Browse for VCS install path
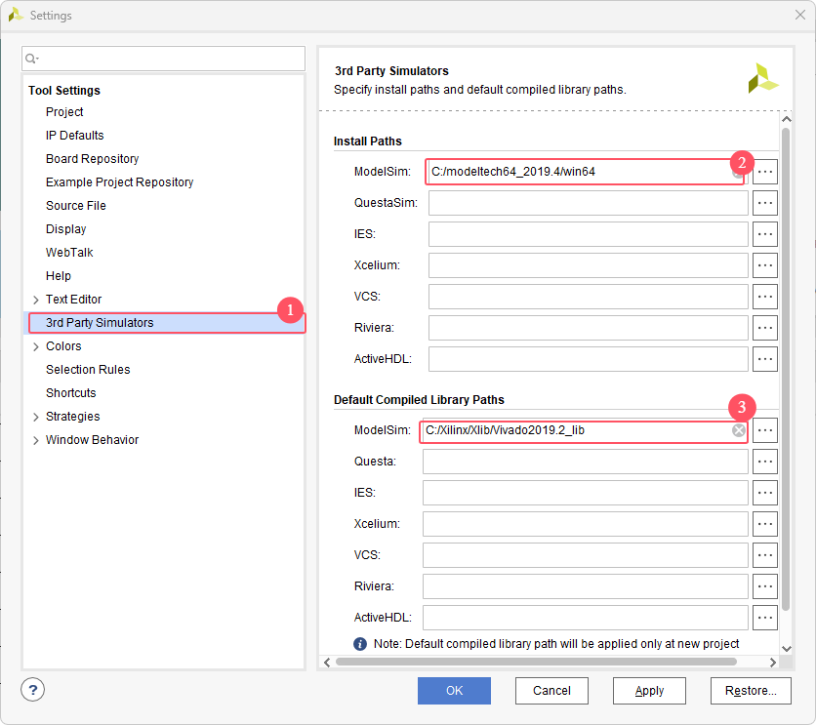Image resolution: width=816 pixels, height=725 pixels. coord(764,297)
